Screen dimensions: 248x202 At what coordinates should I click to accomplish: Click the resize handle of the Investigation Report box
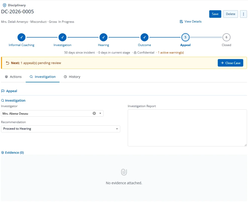tap(245, 145)
